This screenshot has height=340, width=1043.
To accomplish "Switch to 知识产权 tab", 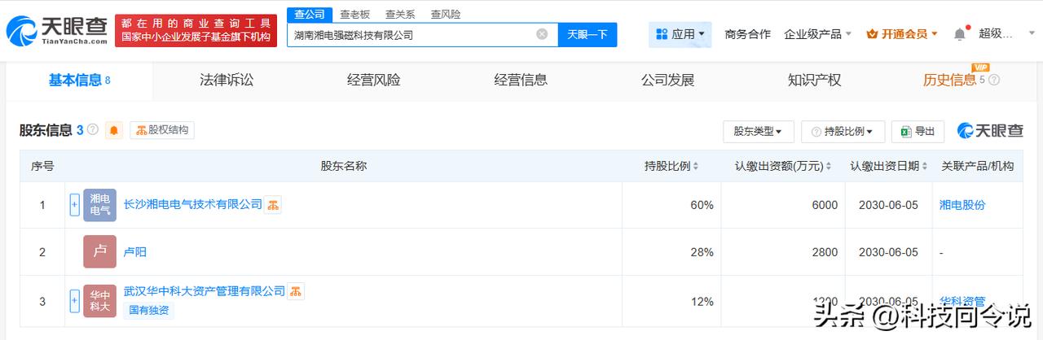I will [814, 80].
